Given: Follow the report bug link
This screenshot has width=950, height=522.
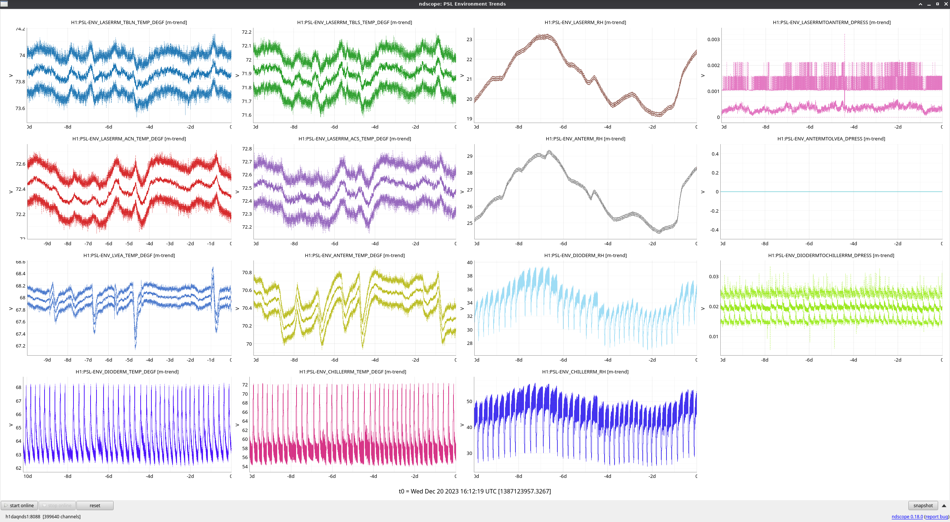Looking at the screenshot, I should point(936,516).
